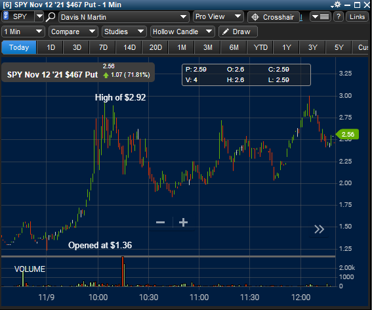This screenshot has width=372, height=310.
Task: Click the green 2.56 current price marker
Action: click(347, 135)
